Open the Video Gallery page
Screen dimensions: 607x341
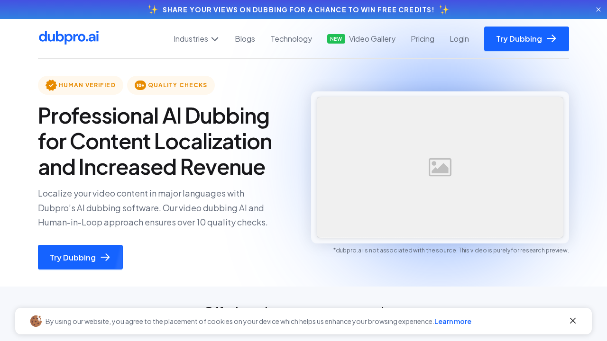click(372, 39)
